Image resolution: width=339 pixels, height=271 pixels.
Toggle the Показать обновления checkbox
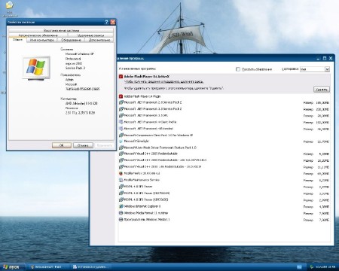click(x=238, y=69)
